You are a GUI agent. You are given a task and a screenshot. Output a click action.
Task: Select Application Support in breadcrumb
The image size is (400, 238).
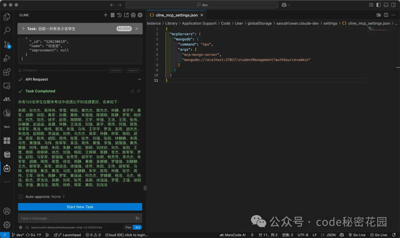tap(199, 23)
